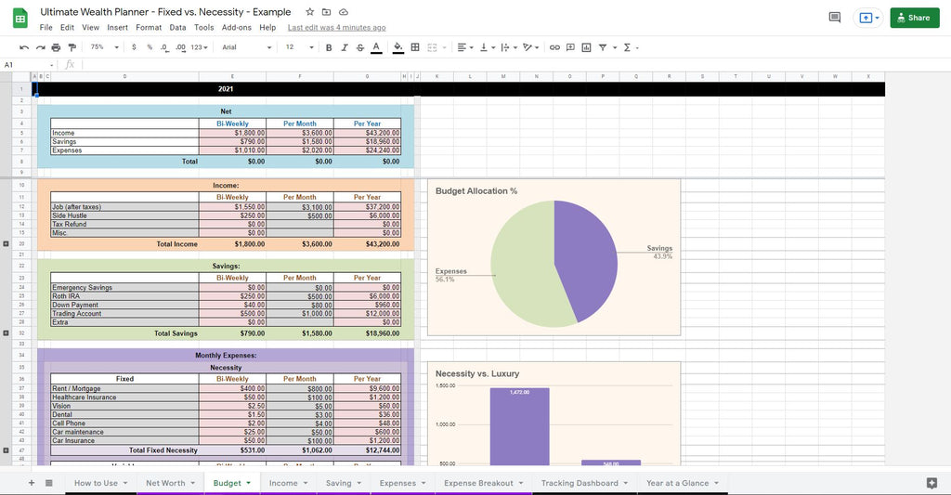Insert a comment from the toolbar
This screenshot has width=951, height=495.
pos(570,47)
